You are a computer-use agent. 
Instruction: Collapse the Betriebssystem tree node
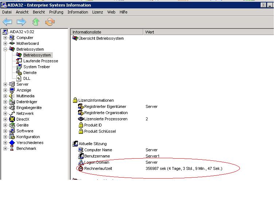click(5, 49)
